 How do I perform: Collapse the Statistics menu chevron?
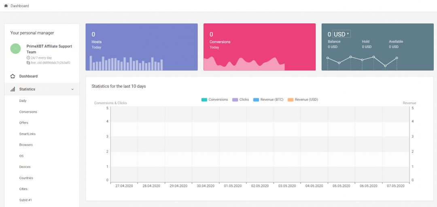72,89
